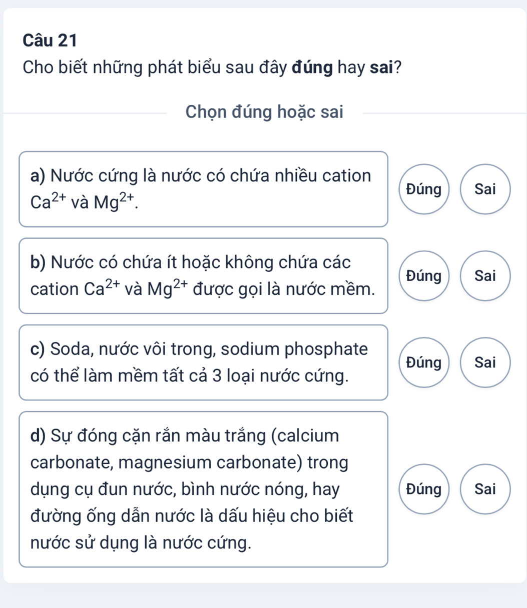Choose Sai for statement b on nước mềm
The width and height of the screenshot is (527, 608).
coord(485,275)
